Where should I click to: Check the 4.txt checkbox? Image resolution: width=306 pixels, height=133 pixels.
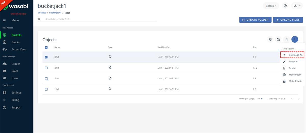coord(46,79)
